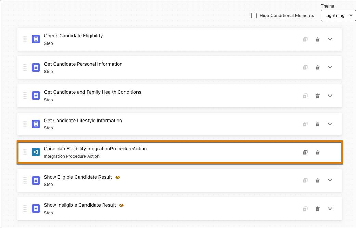The image size is (356, 228).
Task: Grab the drag handle of Show Ineligible Candidate Result
Action: click(25, 209)
